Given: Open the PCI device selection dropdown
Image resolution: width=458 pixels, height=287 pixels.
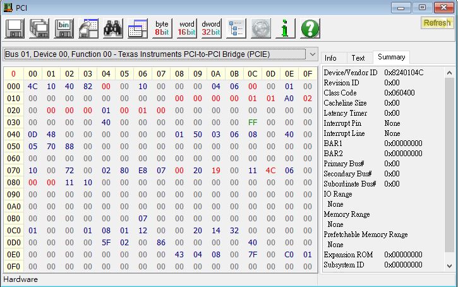Looking at the screenshot, I should click(x=160, y=54).
